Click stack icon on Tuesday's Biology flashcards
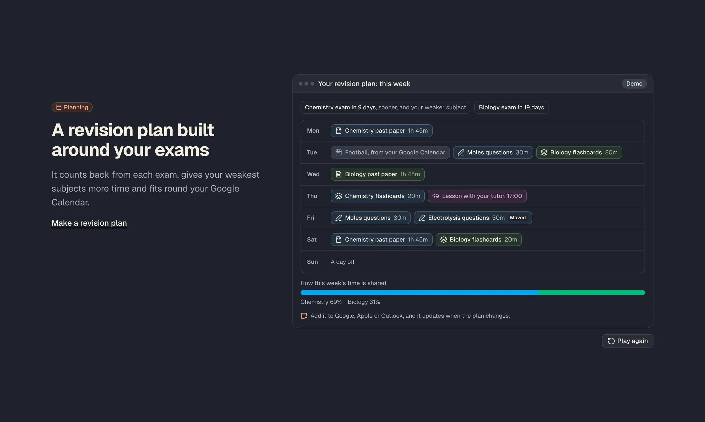 coord(544,152)
